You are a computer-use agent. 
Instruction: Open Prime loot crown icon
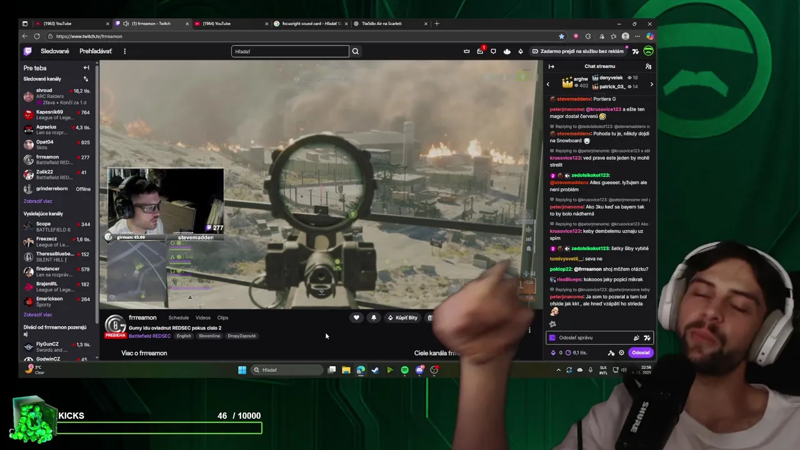466,51
